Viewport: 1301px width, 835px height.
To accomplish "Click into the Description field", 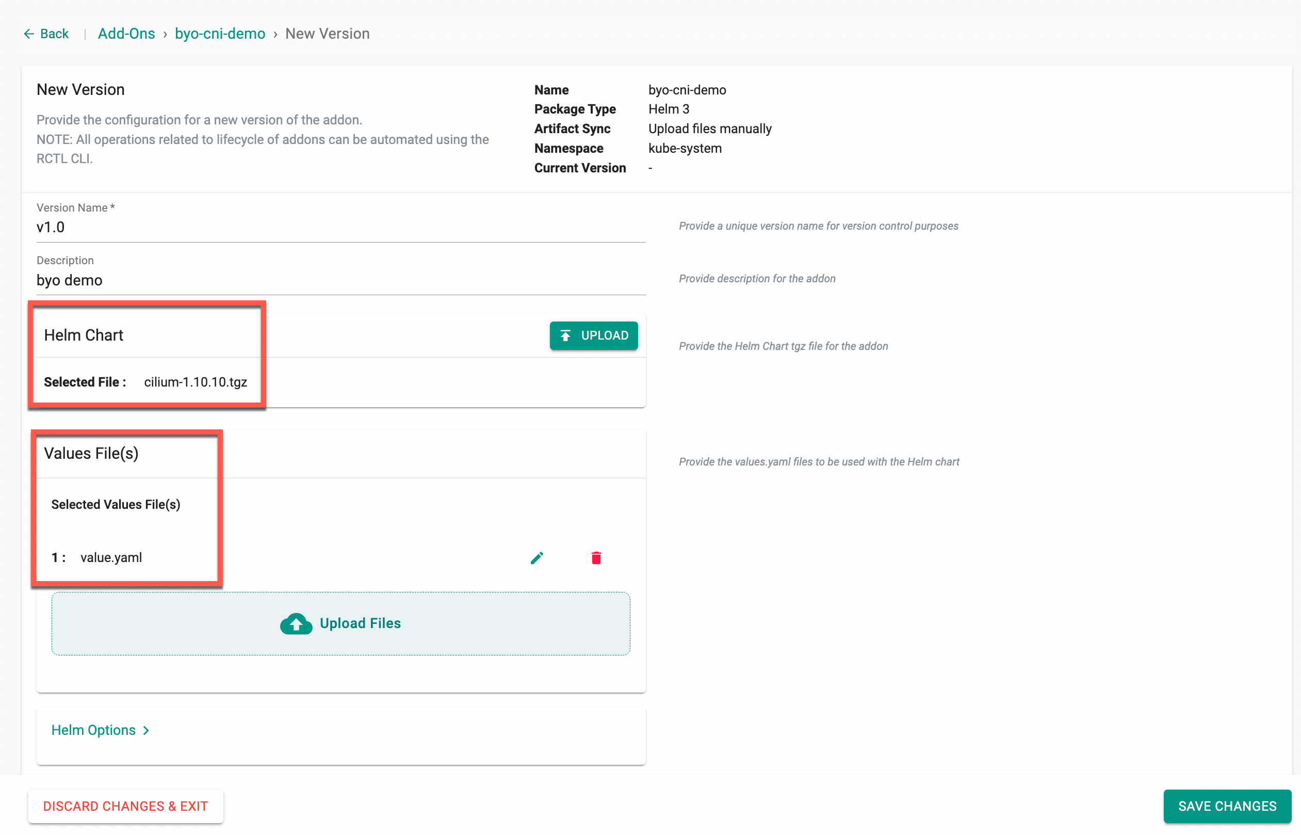I will point(340,280).
